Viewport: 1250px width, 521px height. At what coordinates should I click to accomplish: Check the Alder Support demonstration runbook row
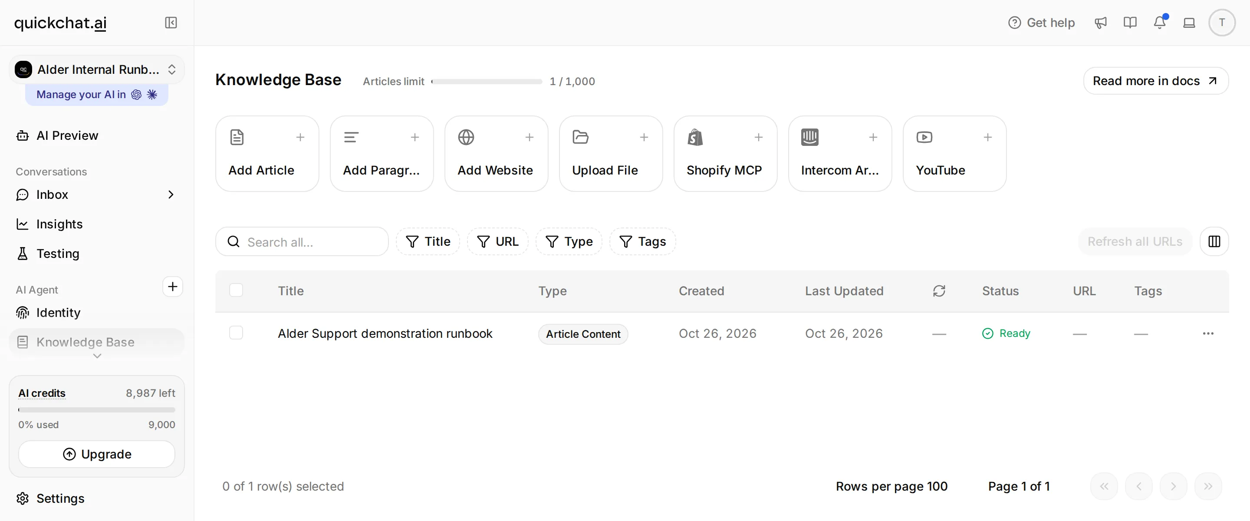point(236,333)
